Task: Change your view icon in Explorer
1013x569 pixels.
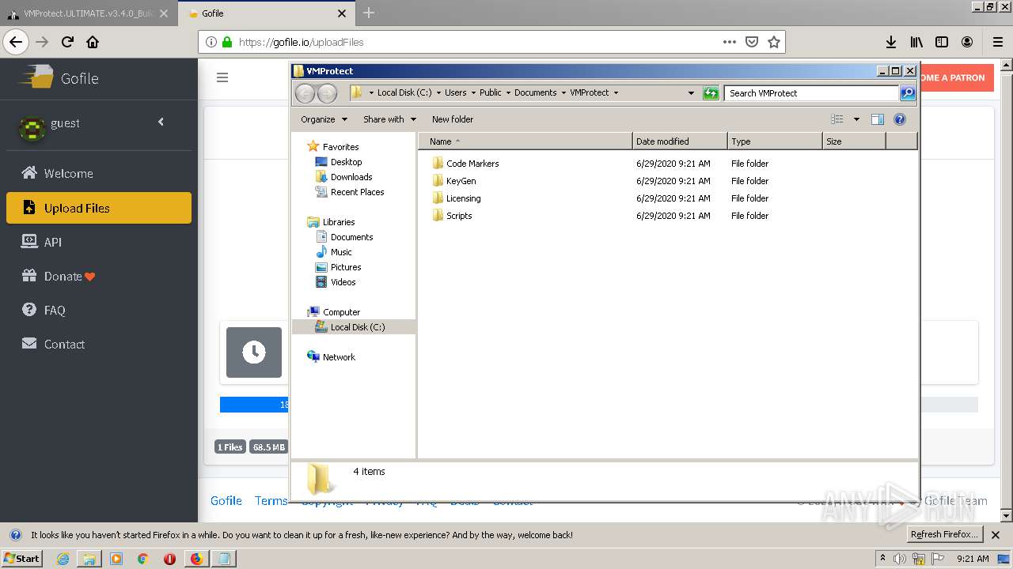Action: (x=837, y=119)
